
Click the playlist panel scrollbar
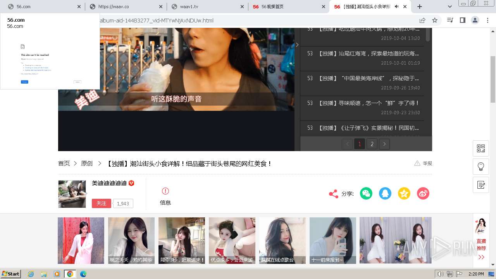point(428,34)
